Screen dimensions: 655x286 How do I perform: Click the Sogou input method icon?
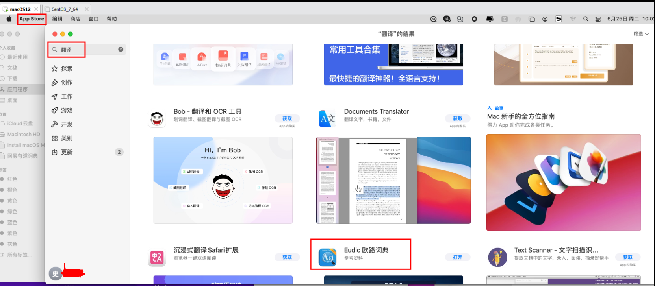[x=559, y=19]
